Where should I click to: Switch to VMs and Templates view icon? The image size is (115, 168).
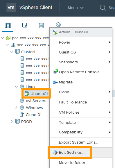25,25
